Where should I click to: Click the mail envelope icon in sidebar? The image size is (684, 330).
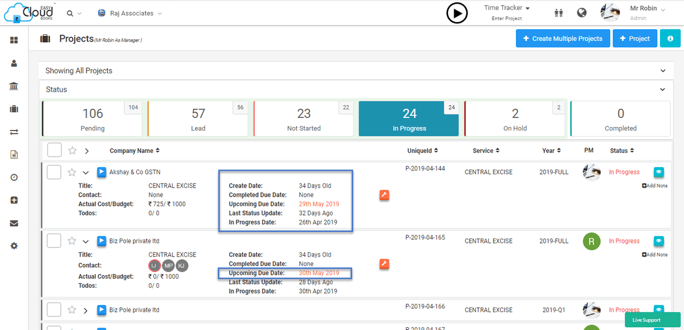click(14, 223)
